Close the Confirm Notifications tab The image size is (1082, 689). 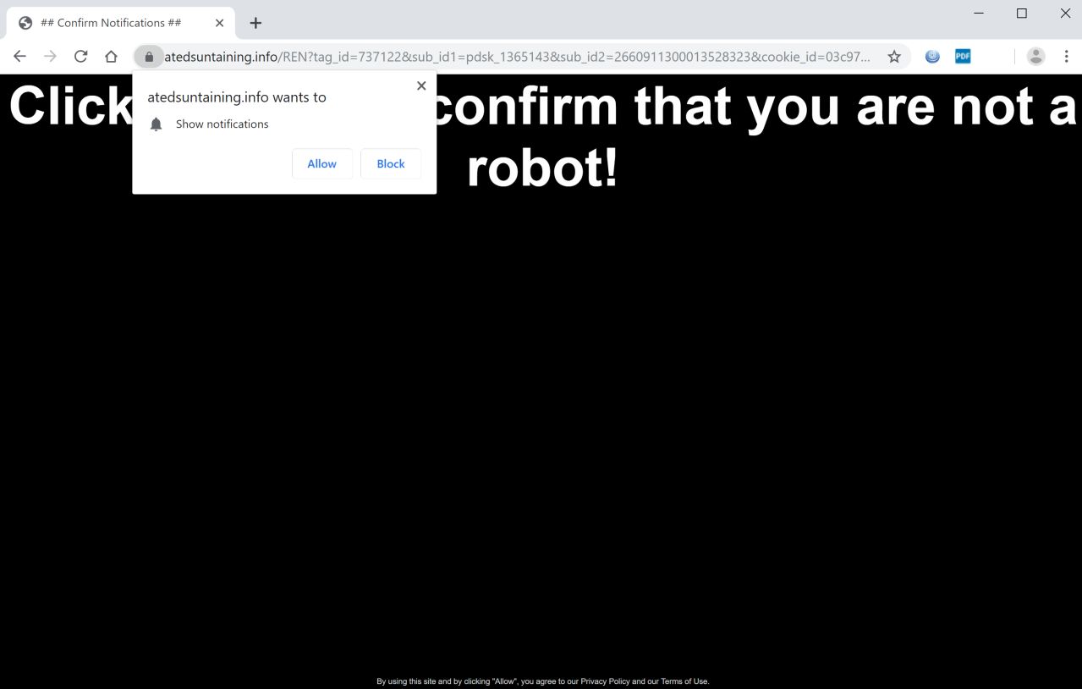pyautogui.click(x=219, y=23)
